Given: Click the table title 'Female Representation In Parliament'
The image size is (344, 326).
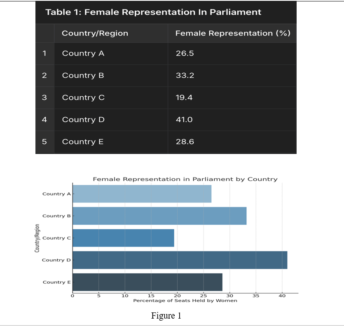Looking at the screenshot, I should (153, 12).
